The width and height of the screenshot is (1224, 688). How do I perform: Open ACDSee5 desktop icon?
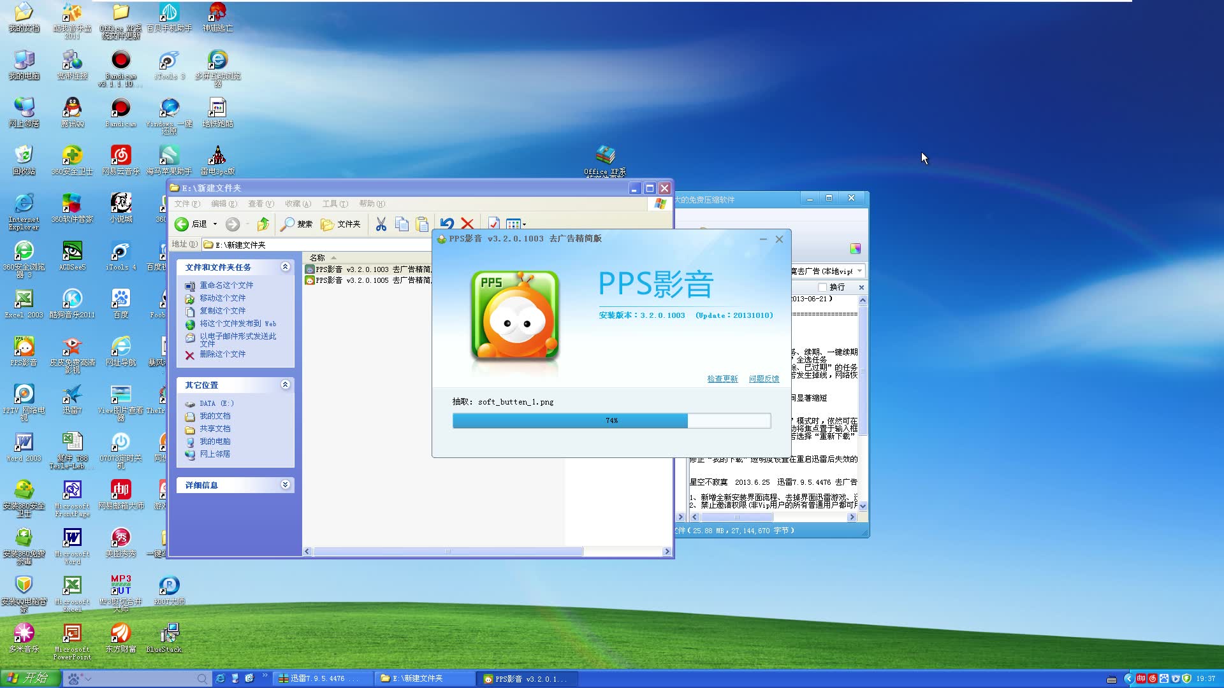tap(72, 255)
